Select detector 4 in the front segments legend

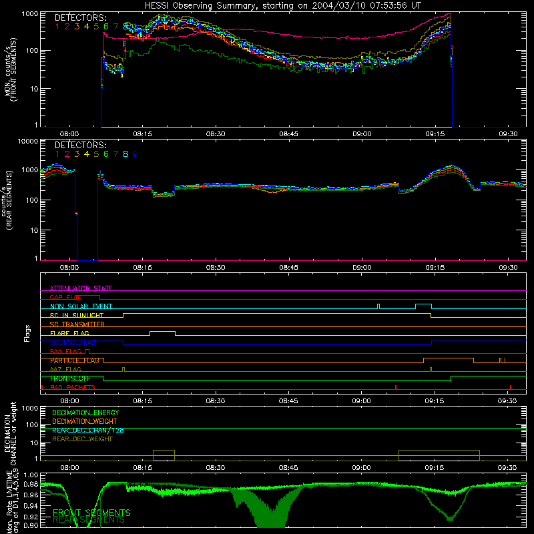pos(87,27)
